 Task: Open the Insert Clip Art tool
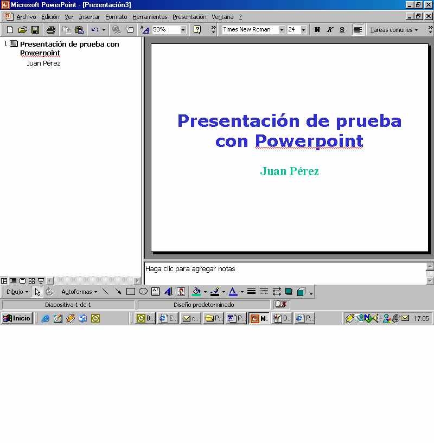point(181,292)
